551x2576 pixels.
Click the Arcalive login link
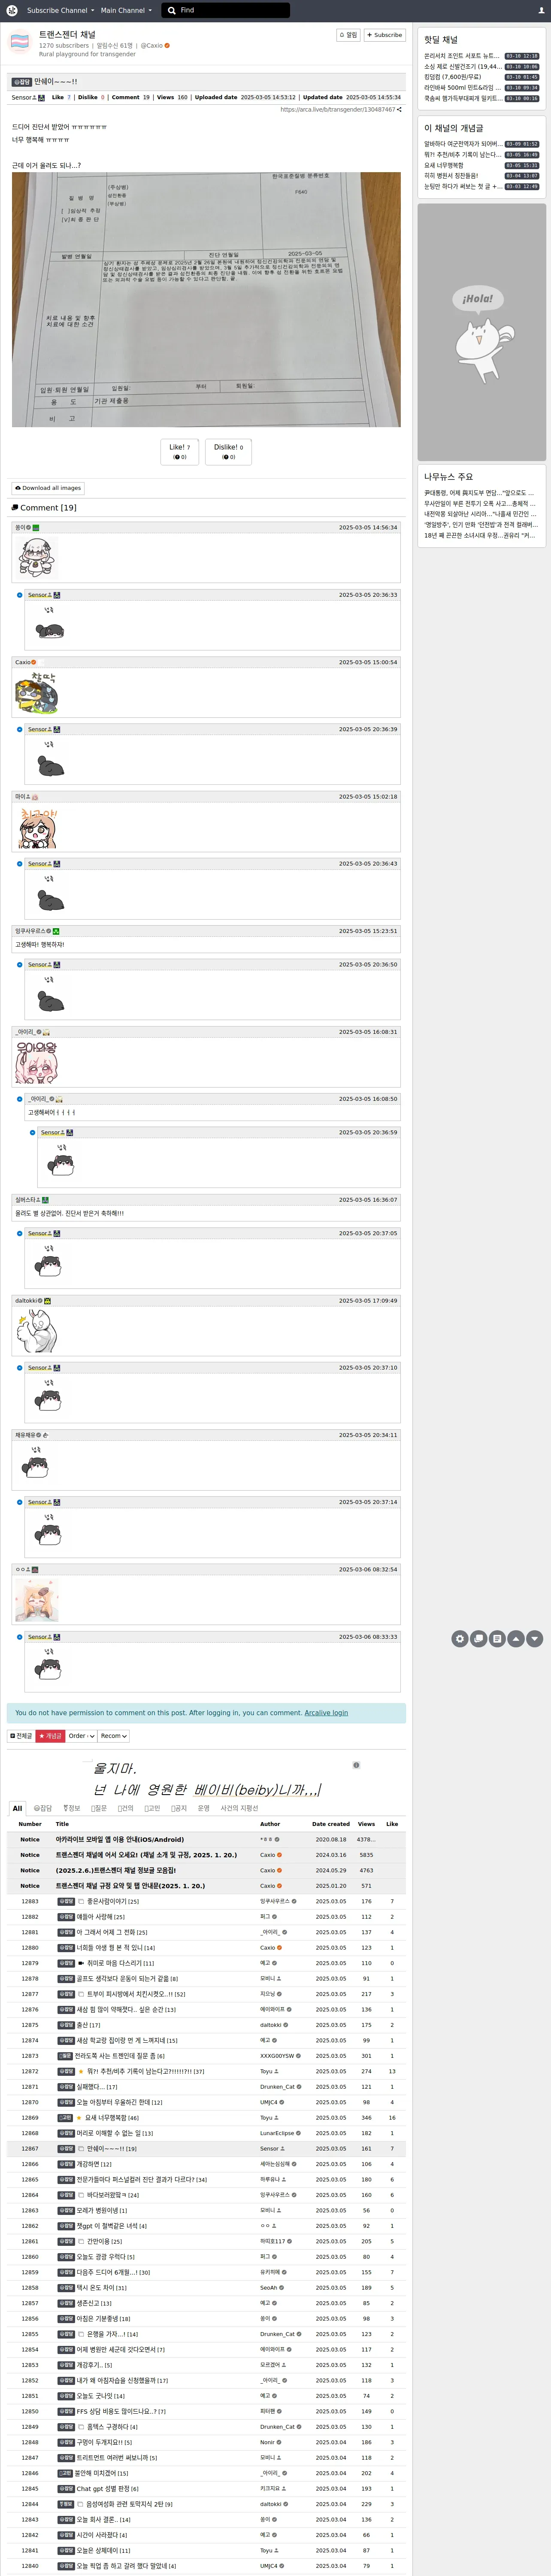326,1713
